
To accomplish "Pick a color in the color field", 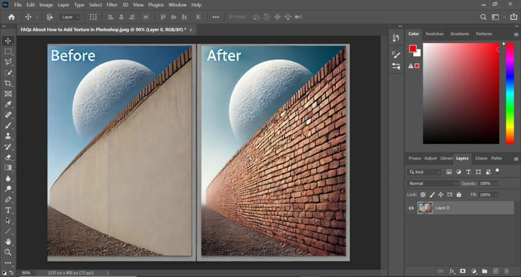I will [x=461, y=94].
